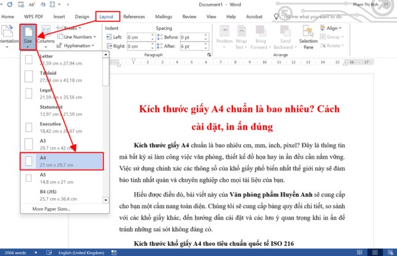
Task: Switch to the Layout tab
Action: 106,17
